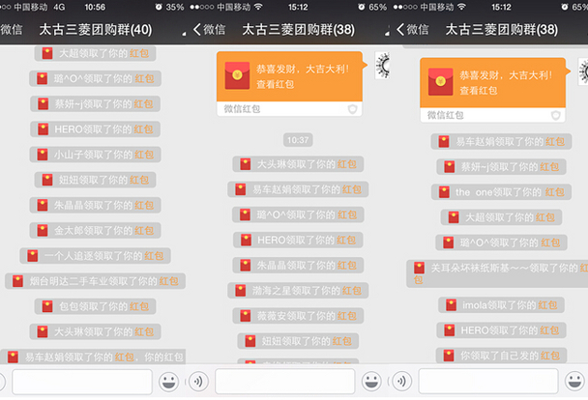Open 红包 link in 小山子's message
The height and width of the screenshot is (400, 588).
click(x=143, y=155)
